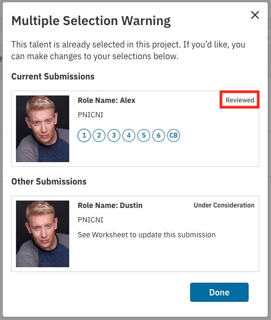The image size is (271, 320).
Task: Click the Role Name: Dustin label
Action: (x=110, y=205)
